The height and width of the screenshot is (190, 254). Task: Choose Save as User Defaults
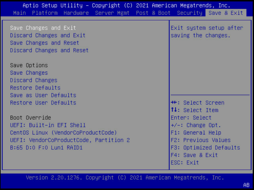click(43, 95)
